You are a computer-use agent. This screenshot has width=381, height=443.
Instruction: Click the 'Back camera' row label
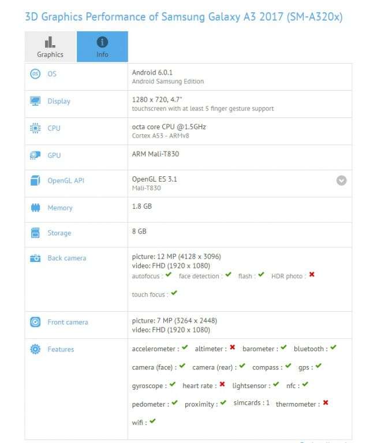click(67, 258)
